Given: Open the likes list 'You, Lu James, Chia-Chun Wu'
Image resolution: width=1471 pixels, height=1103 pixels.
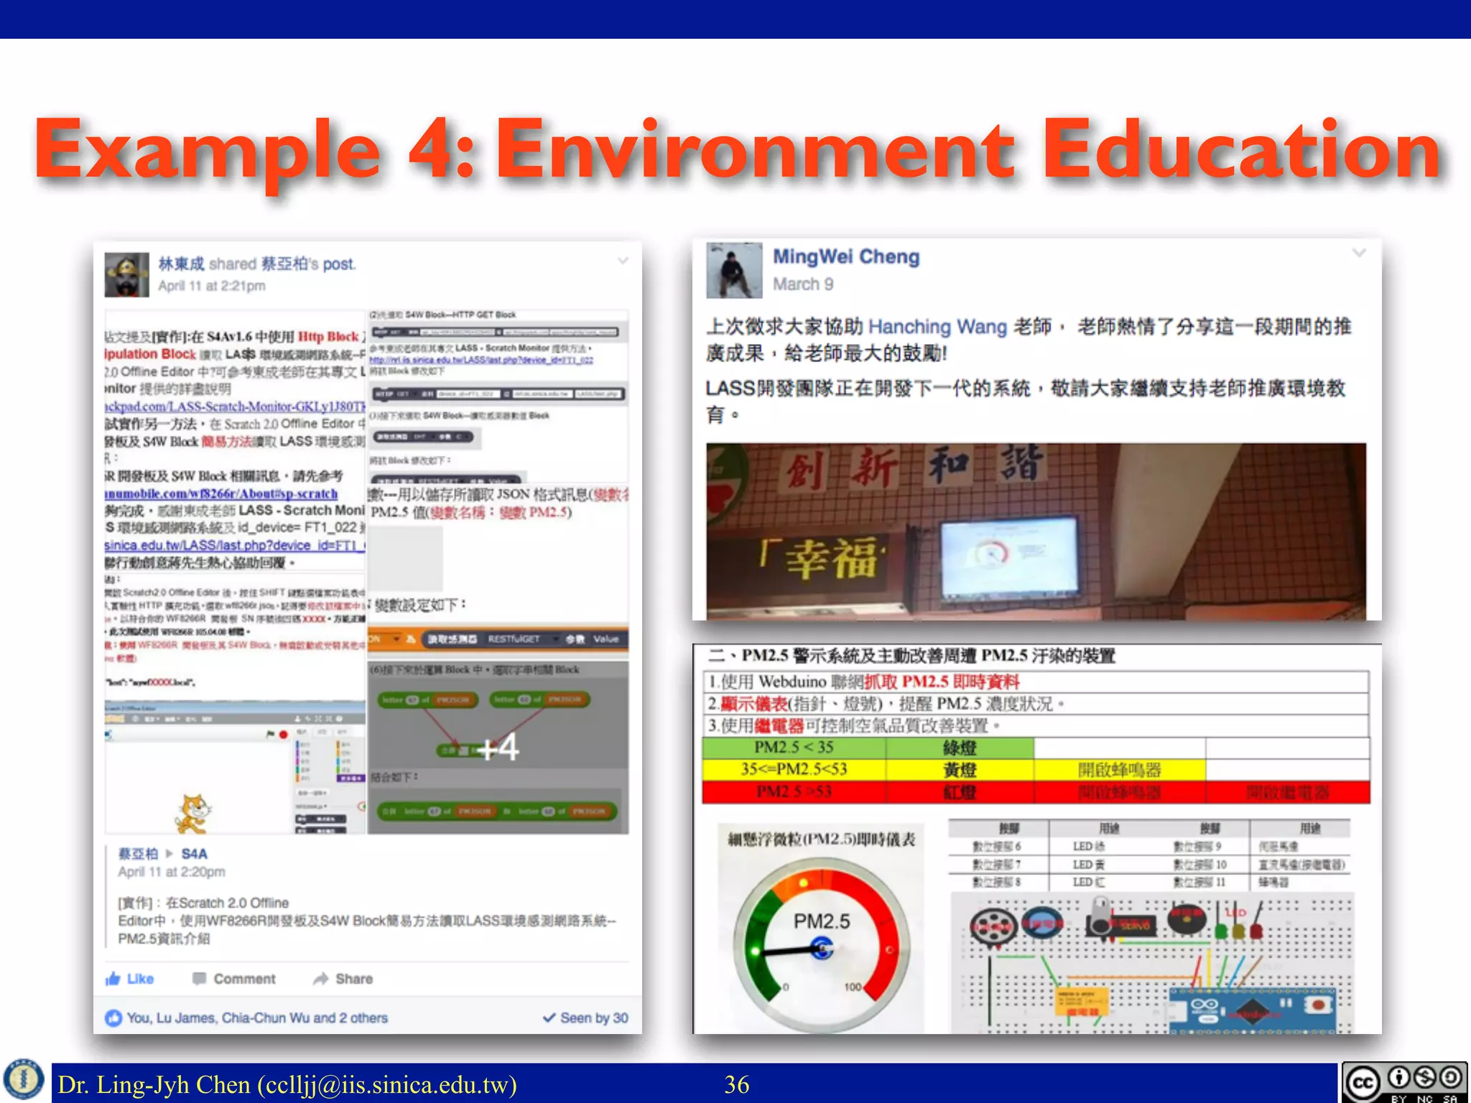Looking at the screenshot, I should point(257,1018).
